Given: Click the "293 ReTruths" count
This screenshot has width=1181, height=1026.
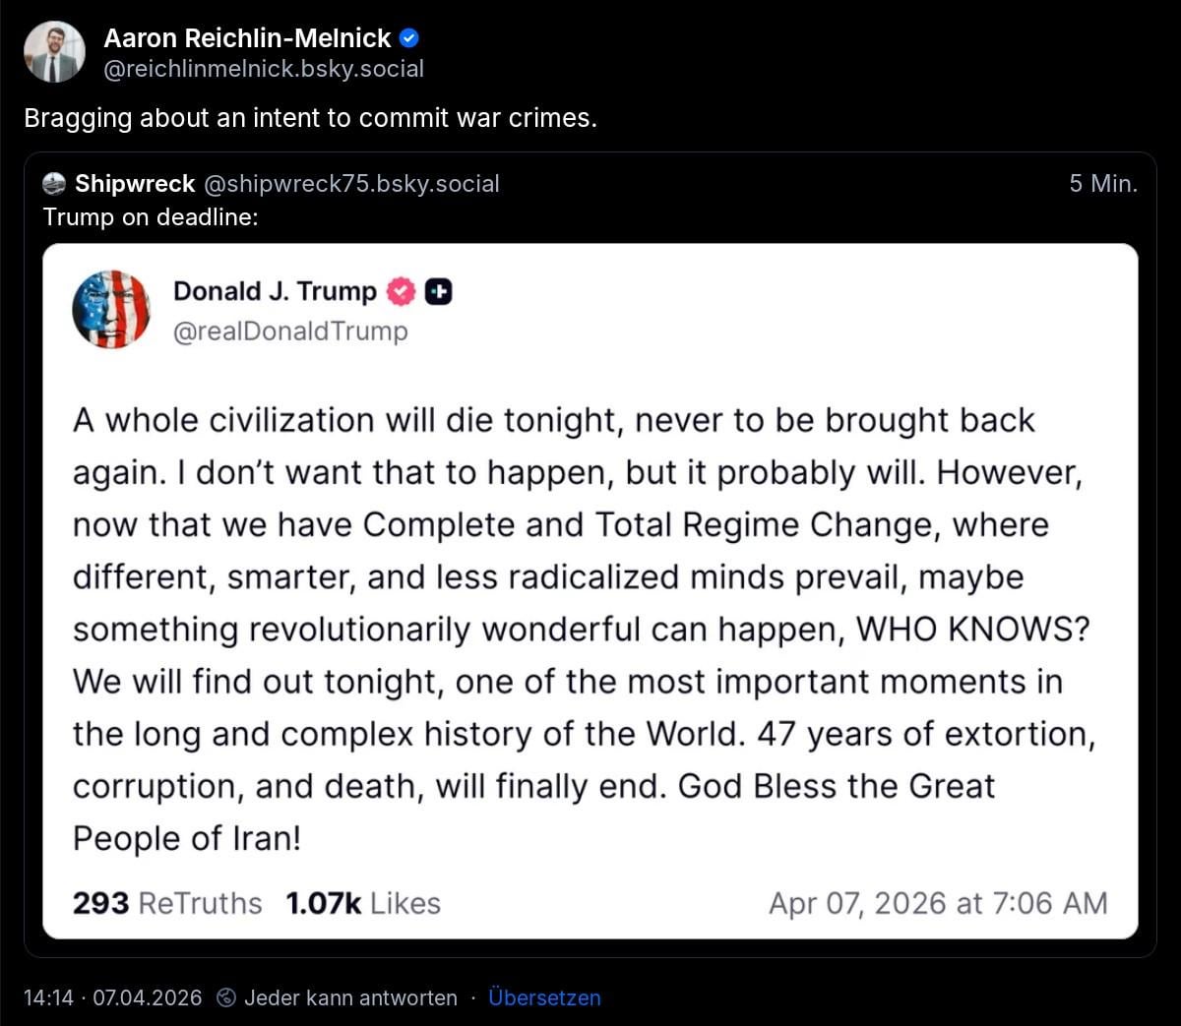Looking at the screenshot, I should pos(167,903).
